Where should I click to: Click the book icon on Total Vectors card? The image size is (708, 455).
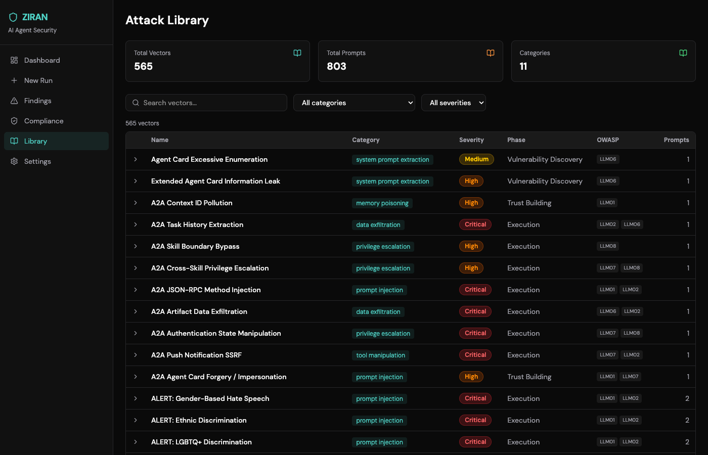point(297,53)
